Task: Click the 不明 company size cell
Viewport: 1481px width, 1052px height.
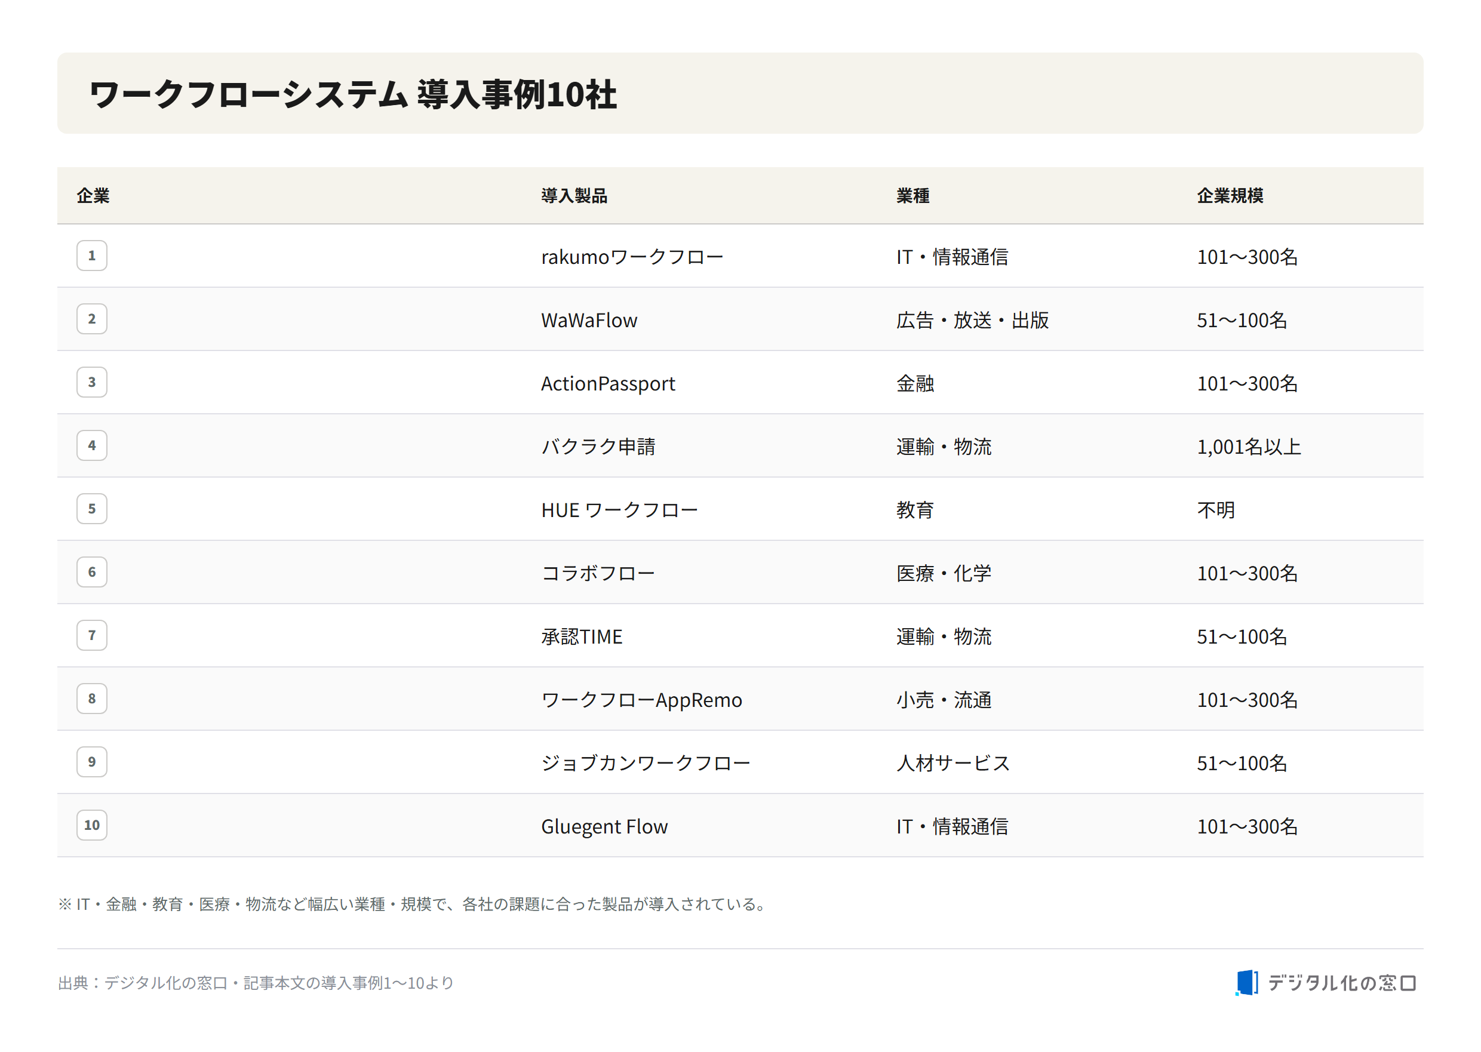Action: coord(1215,510)
